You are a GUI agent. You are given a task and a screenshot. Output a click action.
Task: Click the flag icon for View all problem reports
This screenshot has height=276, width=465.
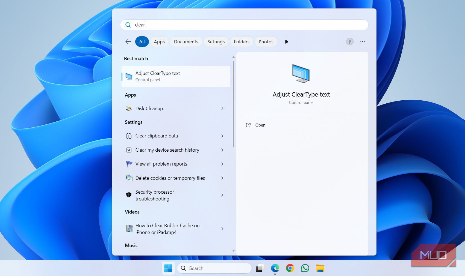point(129,164)
